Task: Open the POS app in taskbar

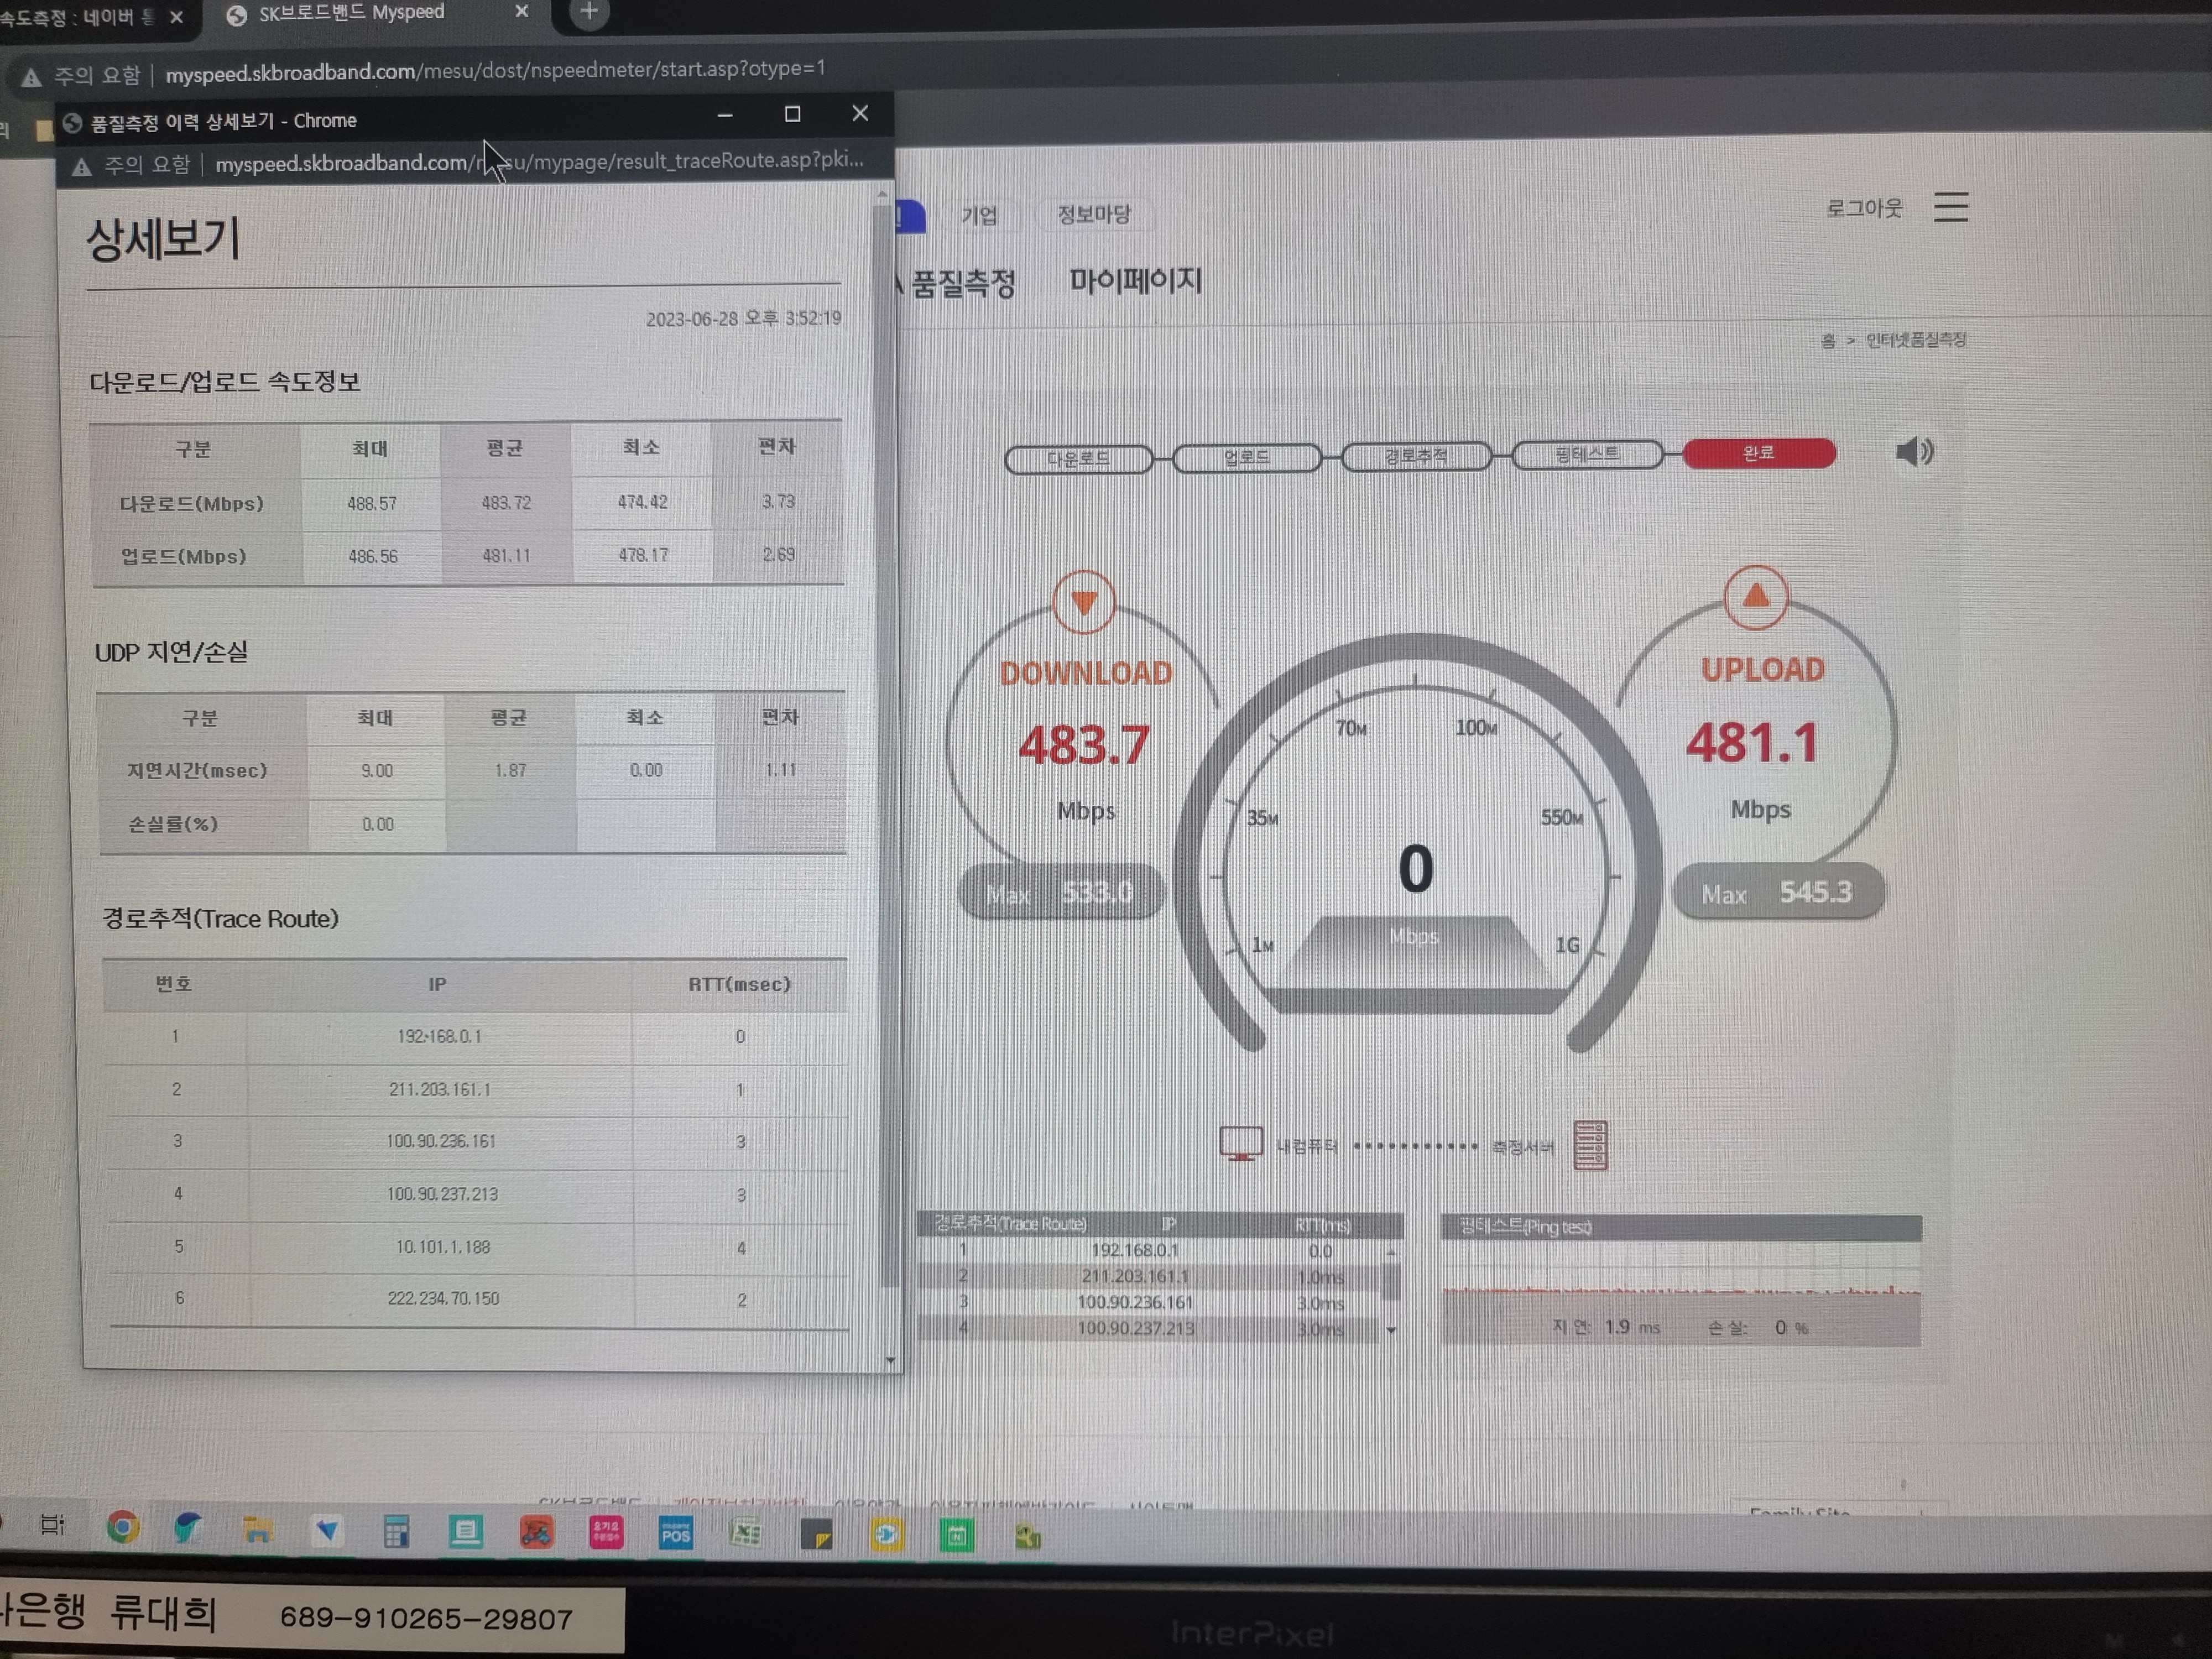Action: 675,1533
